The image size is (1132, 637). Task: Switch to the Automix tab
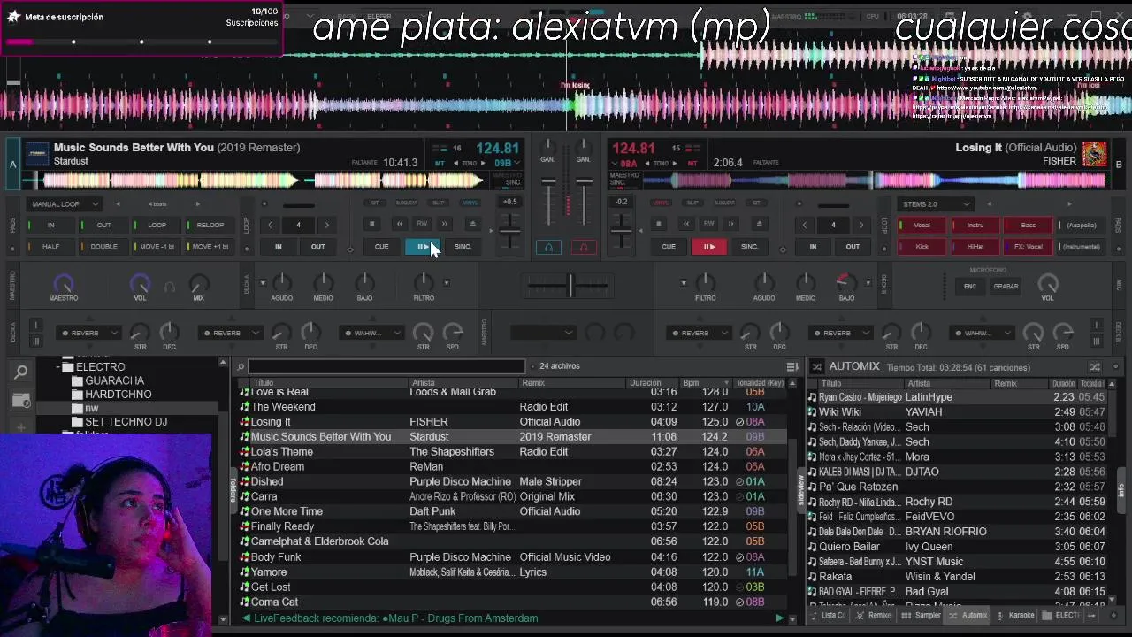coord(968,616)
